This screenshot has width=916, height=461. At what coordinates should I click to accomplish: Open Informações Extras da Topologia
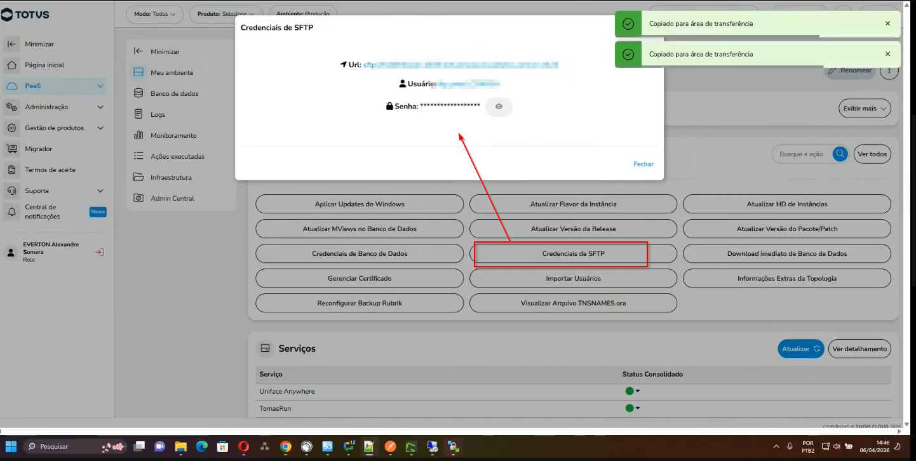tap(787, 278)
